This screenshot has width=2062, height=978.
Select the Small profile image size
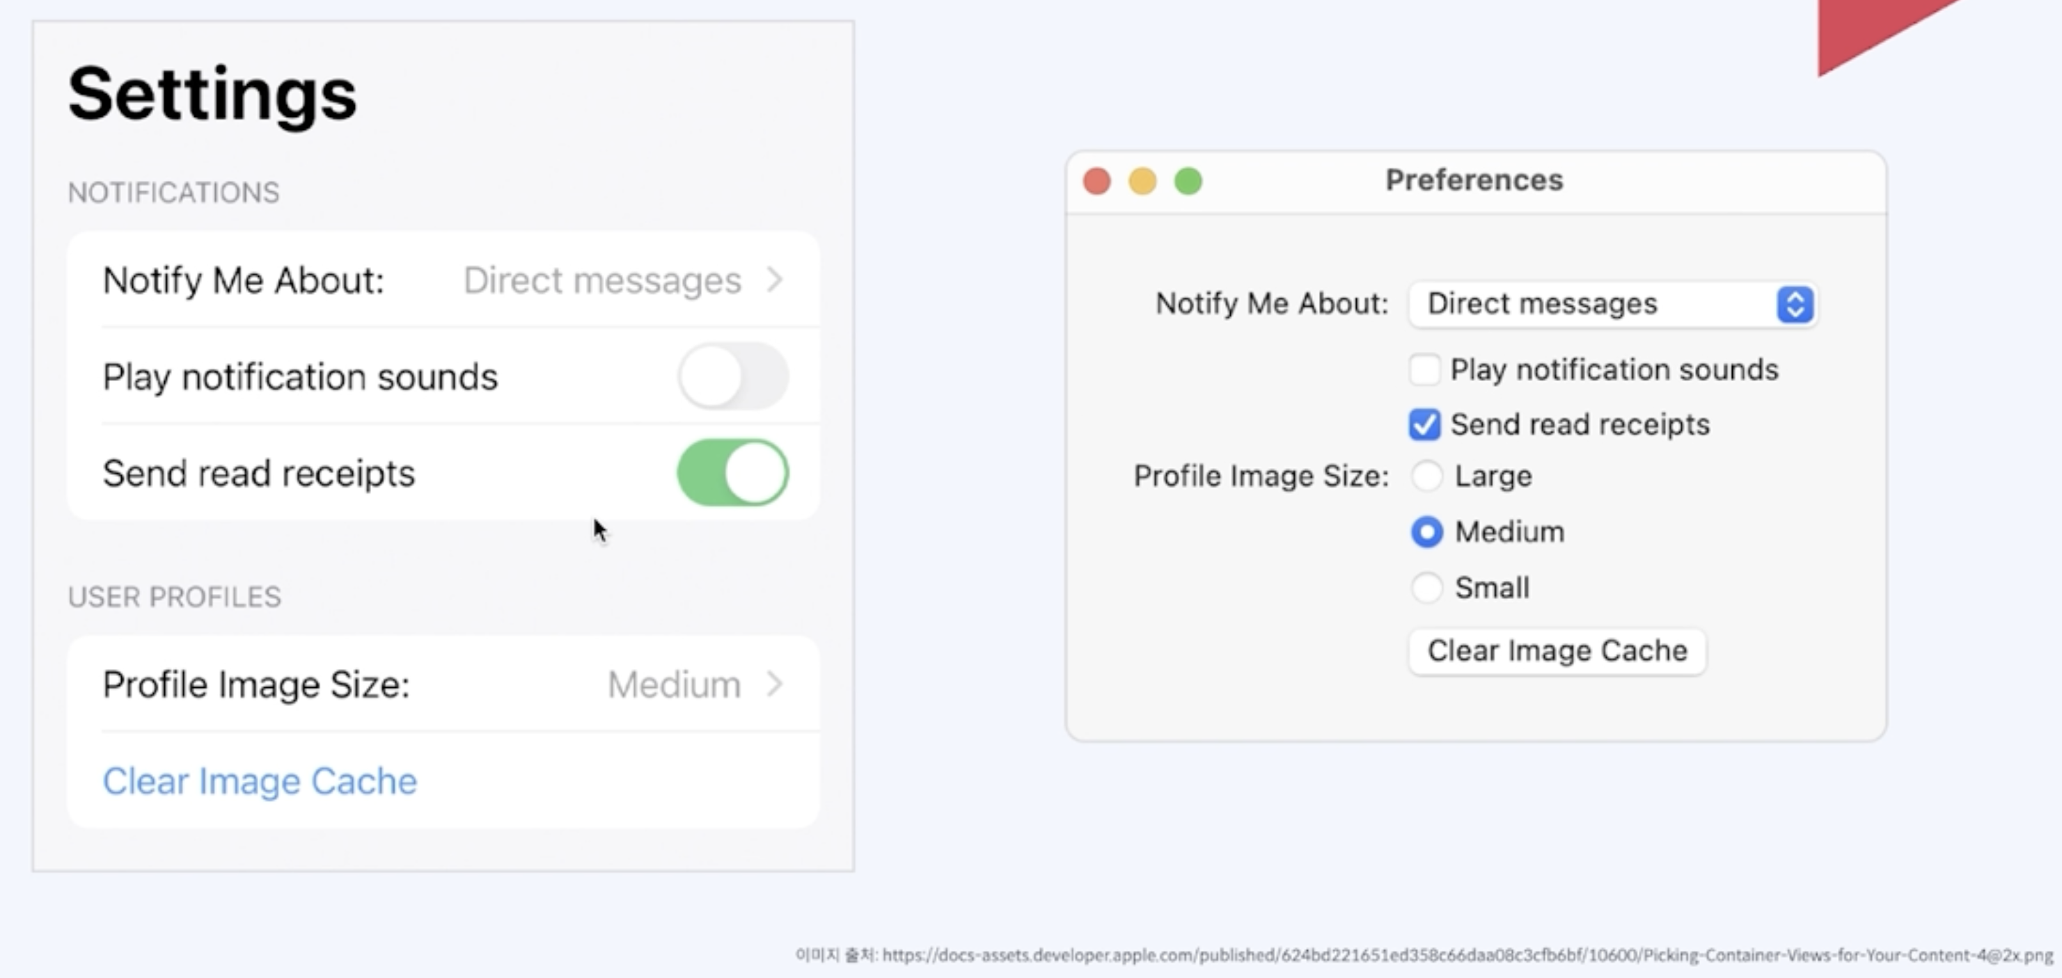click(x=1426, y=588)
